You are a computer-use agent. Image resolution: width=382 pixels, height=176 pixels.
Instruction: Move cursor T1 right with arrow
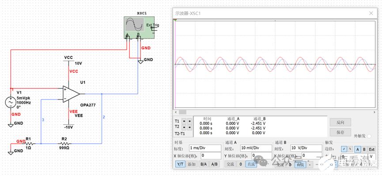coord(189,121)
